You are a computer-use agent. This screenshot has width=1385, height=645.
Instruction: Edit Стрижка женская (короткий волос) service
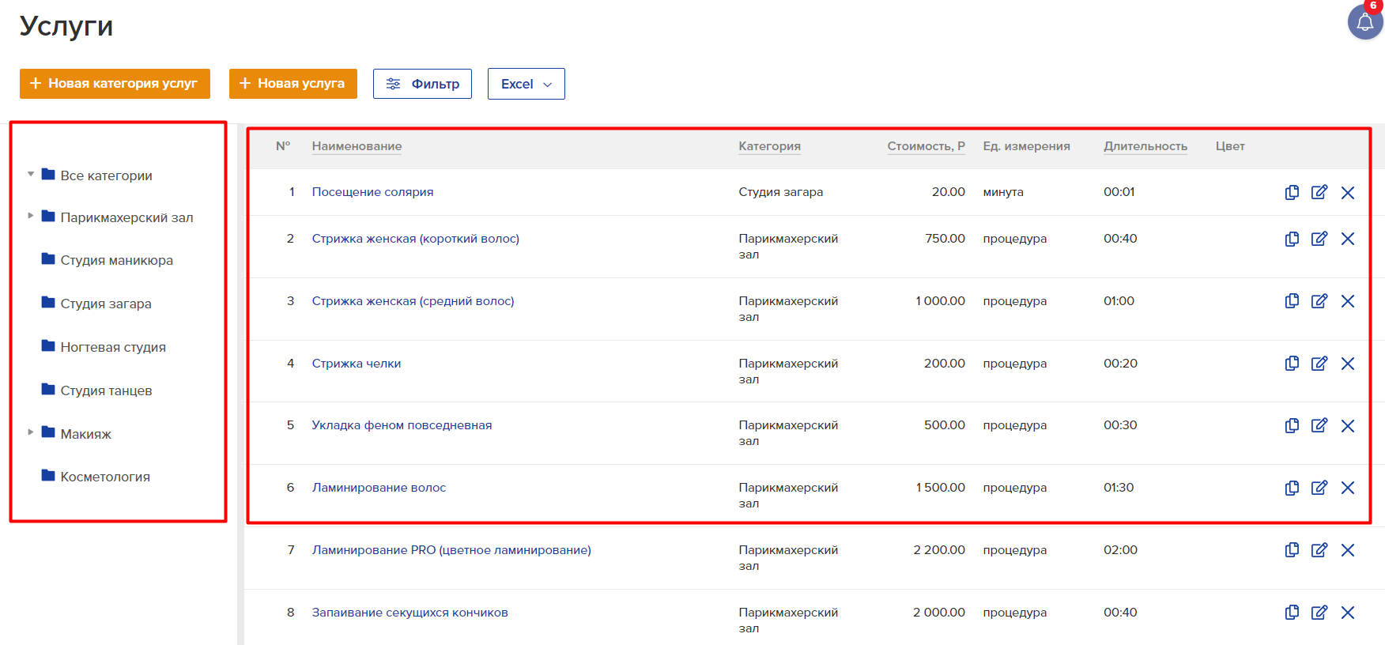pyautogui.click(x=1319, y=239)
